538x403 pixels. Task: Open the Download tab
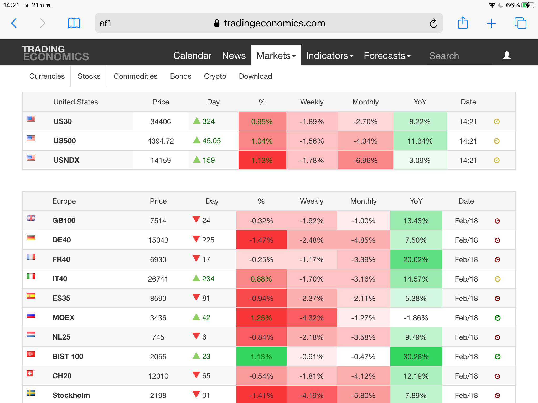(255, 76)
